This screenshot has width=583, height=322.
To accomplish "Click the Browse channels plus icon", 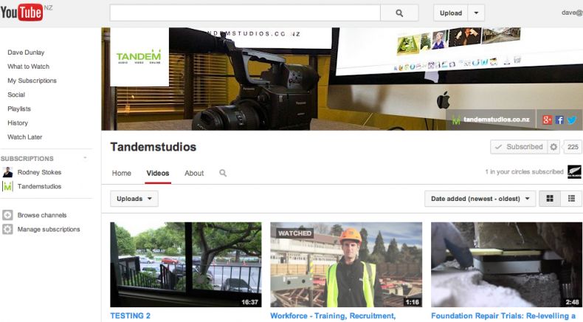I will (7, 215).
